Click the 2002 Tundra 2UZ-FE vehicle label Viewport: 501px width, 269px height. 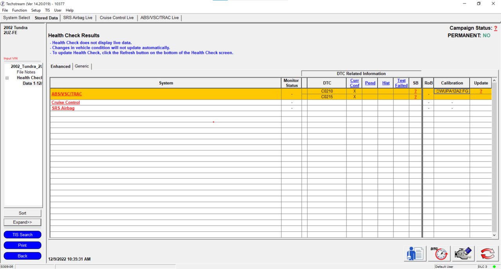click(x=16, y=30)
